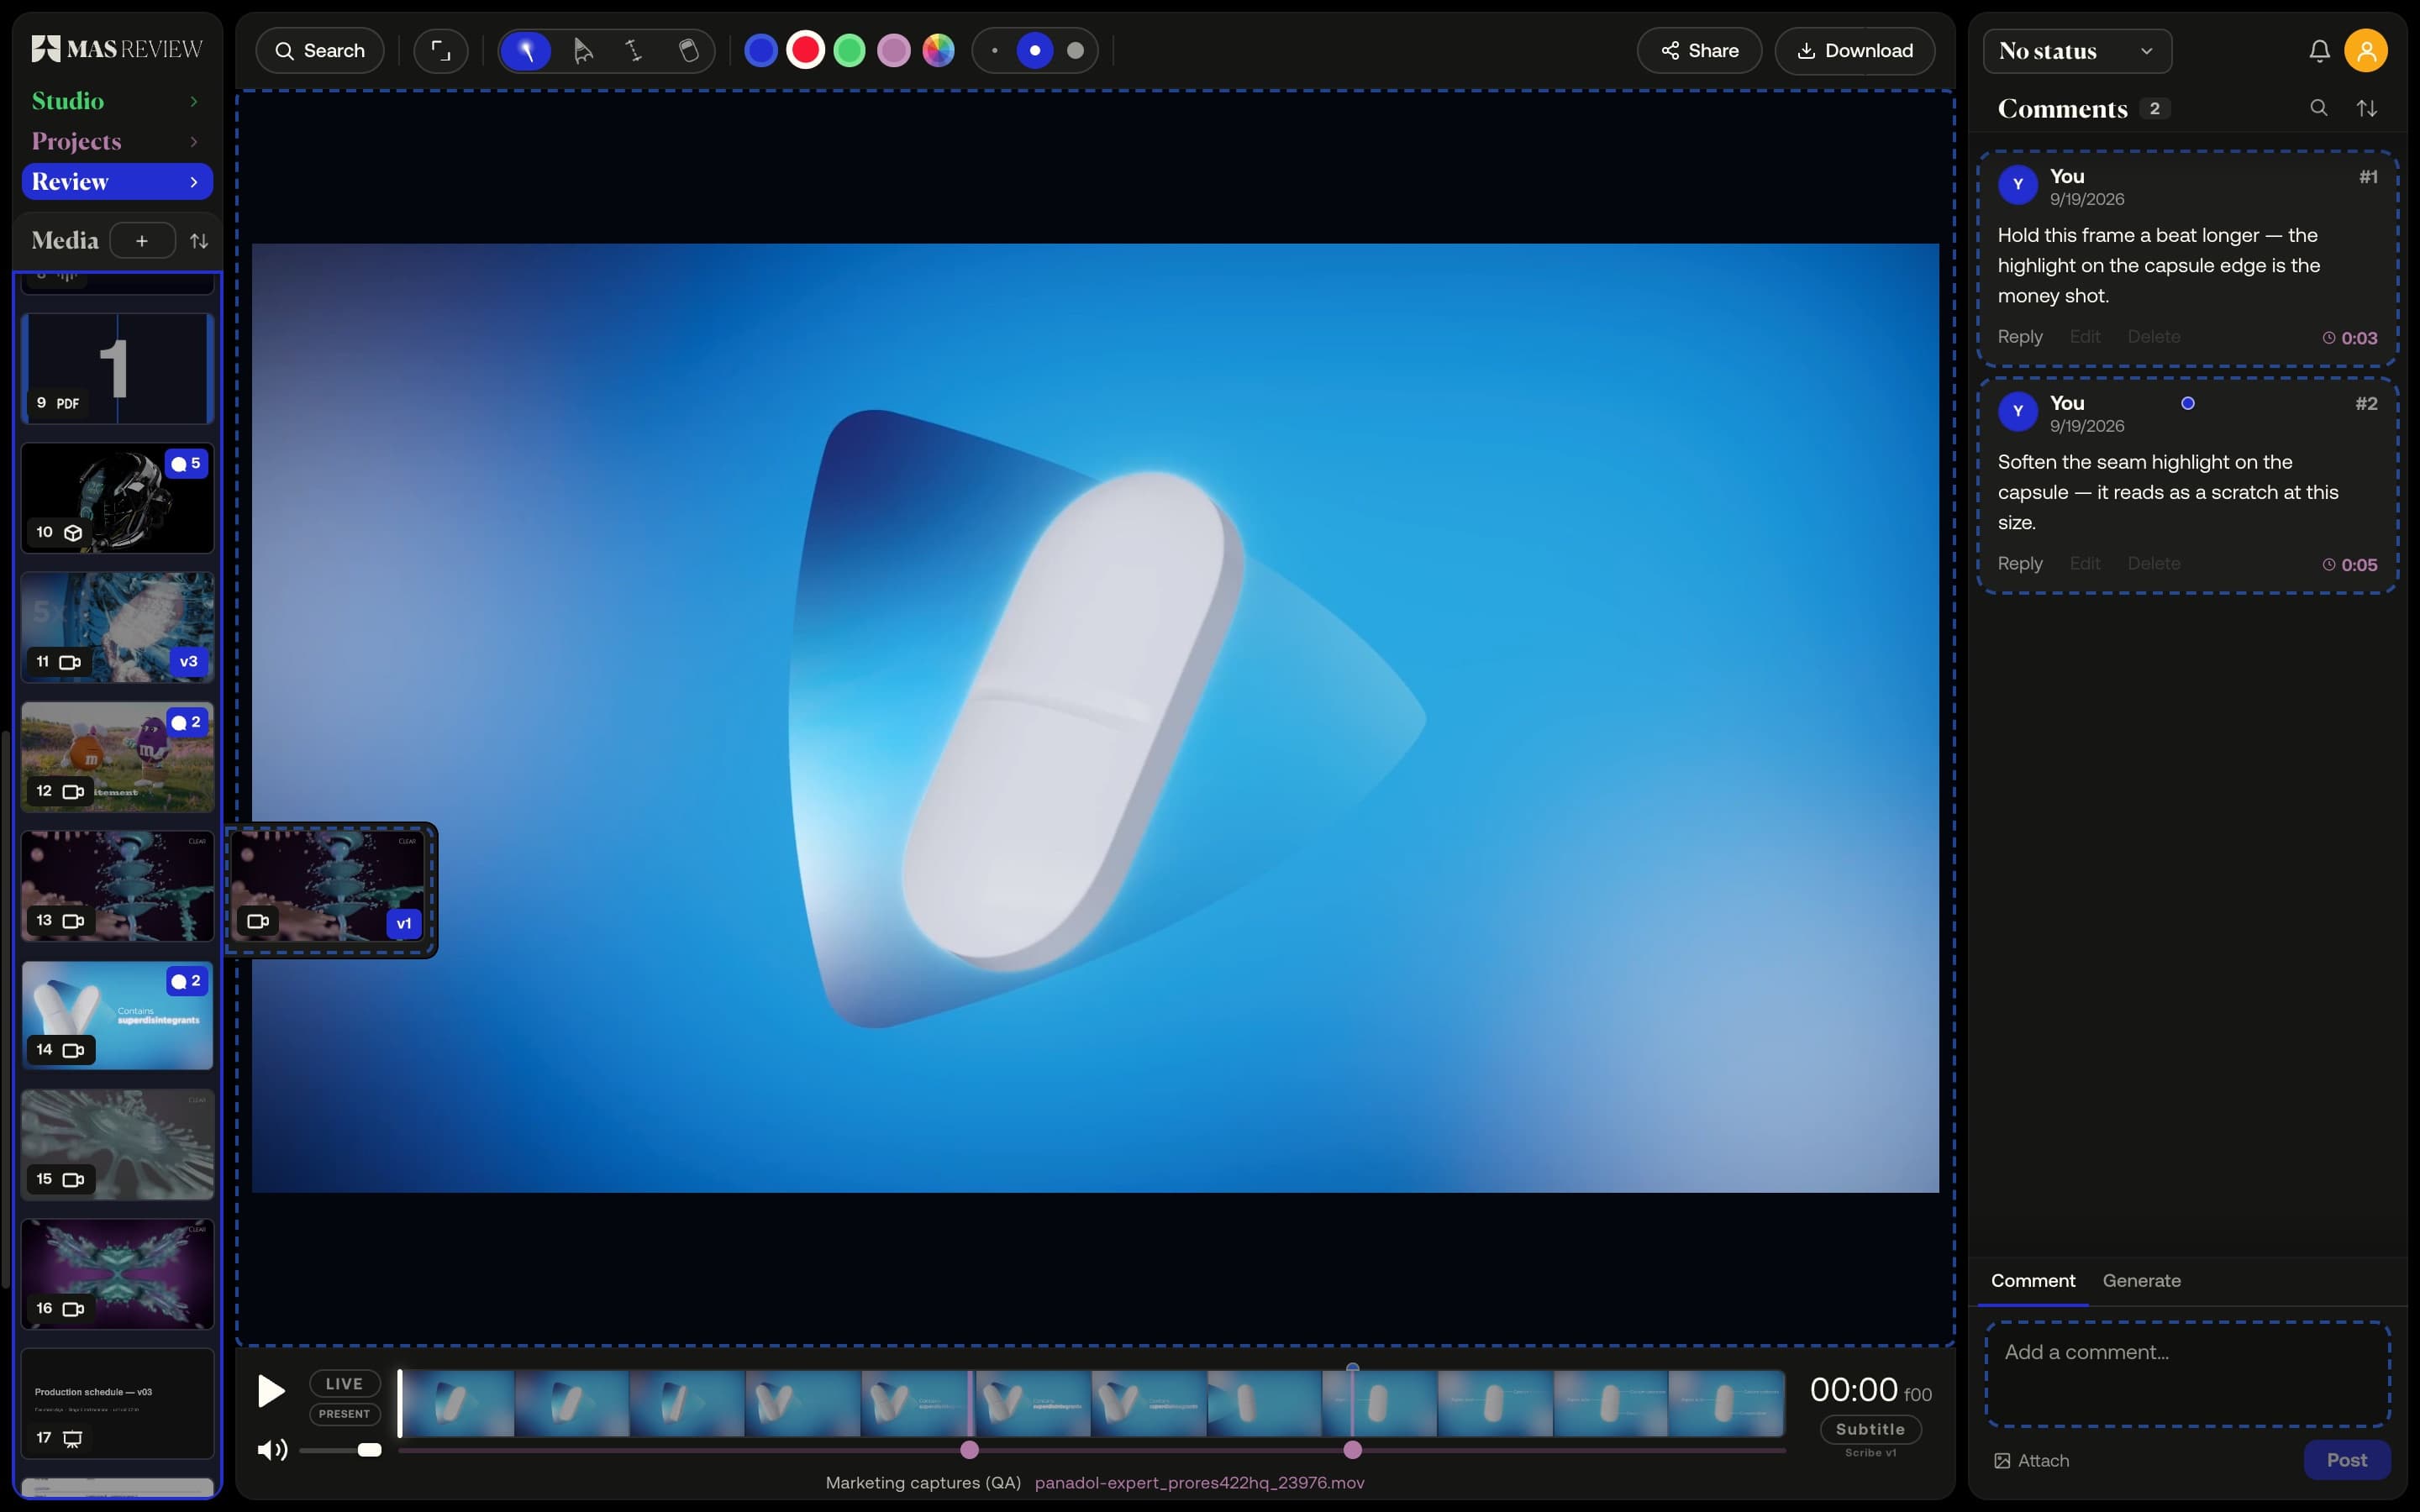This screenshot has height=1512, width=2420.
Task: Choose the small brush size
Action: point(994,50)
